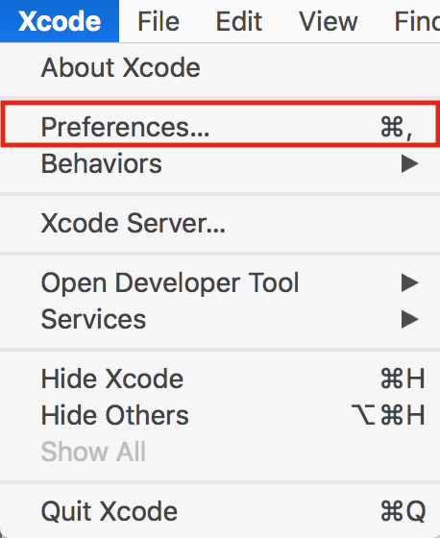Select Hide Others from the menu
The width and height of the screenshot is (440, 538).
(220, 415)
